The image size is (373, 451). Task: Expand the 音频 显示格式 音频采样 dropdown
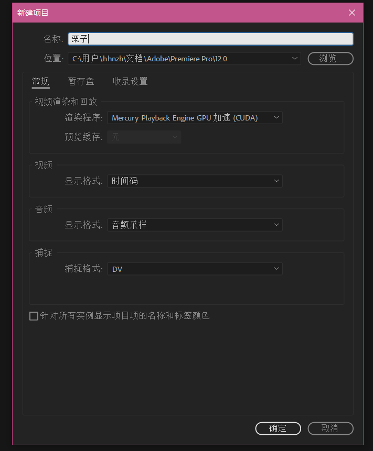(195, 225)
